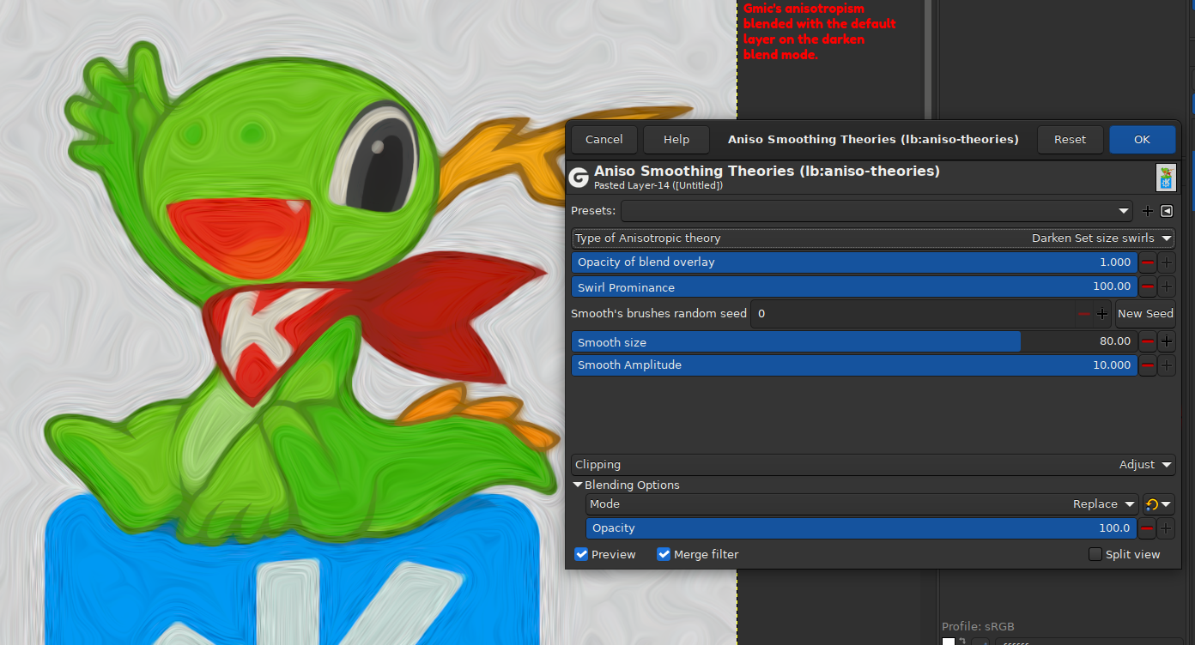This screenshot has height=645, width=1195.
Task: Confirm the filter with OK
Action: (1142, 139)
